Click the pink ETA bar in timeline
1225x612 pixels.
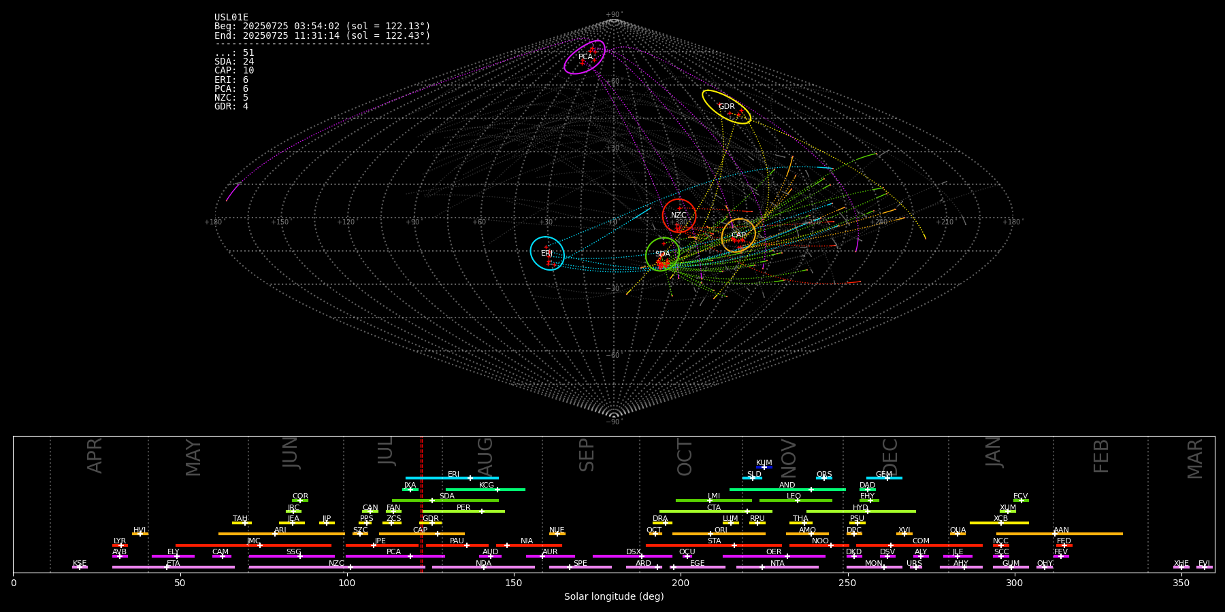click(x=174, y=567)
